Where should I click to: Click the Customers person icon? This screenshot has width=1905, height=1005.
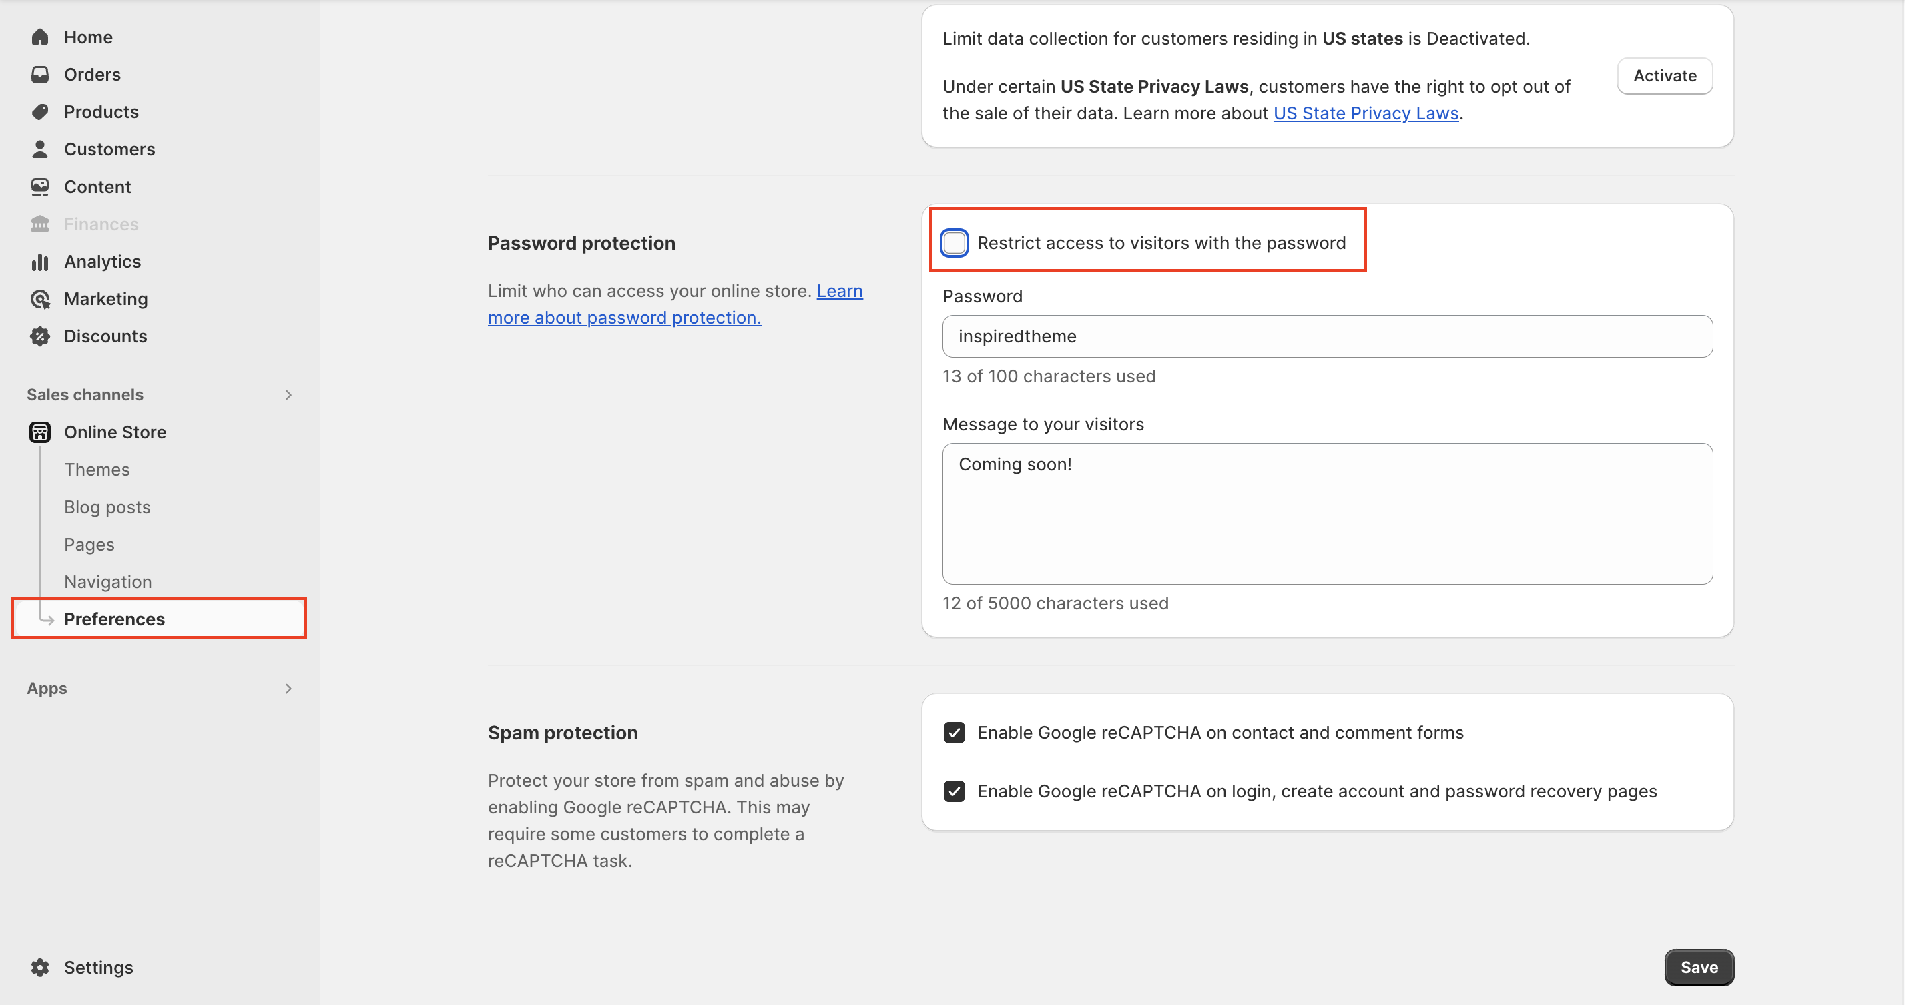click(x=40, y=149)
